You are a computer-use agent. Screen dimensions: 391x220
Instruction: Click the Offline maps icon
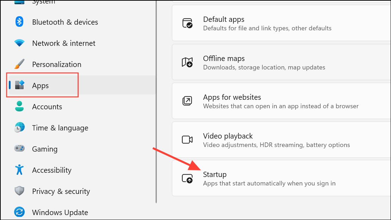(187, 62)
